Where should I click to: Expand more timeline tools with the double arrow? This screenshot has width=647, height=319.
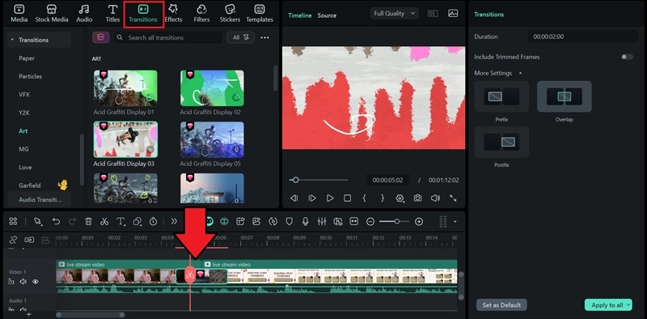pyautogui.click(x=174, y=222)
